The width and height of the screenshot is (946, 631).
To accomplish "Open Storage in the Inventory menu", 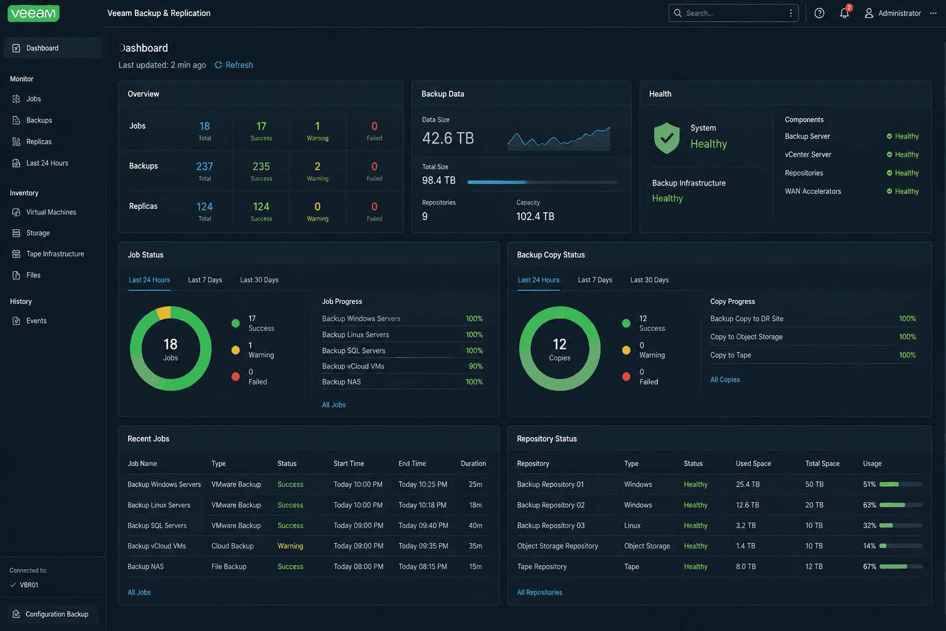I will (x=38, y=233).
